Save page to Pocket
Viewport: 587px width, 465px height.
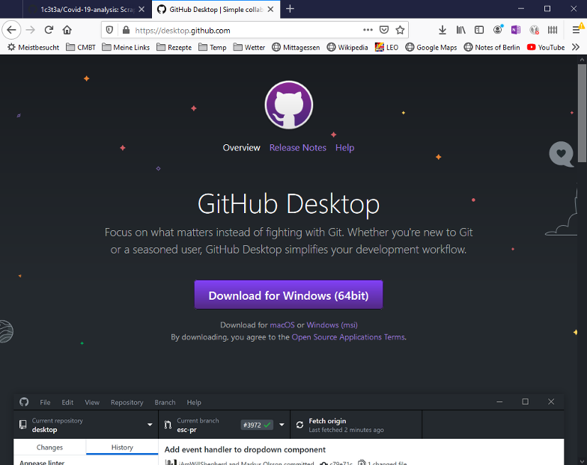(x=384, y=30)
